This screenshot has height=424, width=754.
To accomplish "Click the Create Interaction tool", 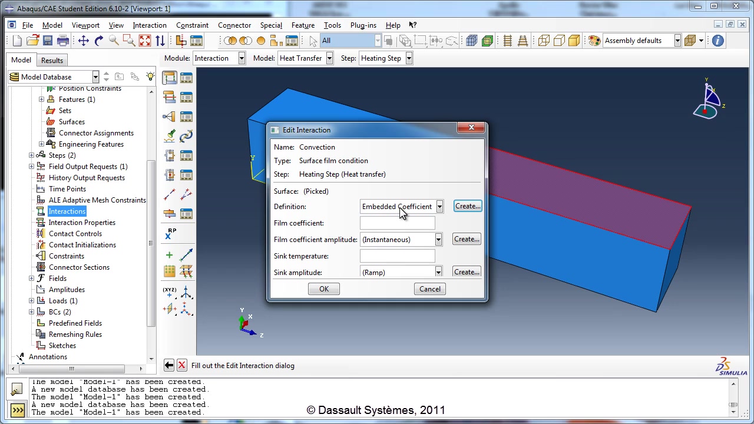I will pos(170,78).
